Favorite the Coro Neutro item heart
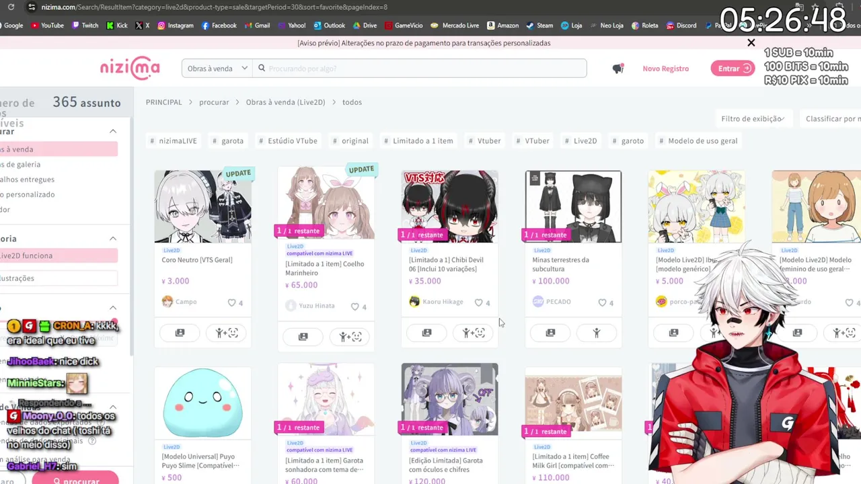Screen dimensions: 861x484 [231, 302]
